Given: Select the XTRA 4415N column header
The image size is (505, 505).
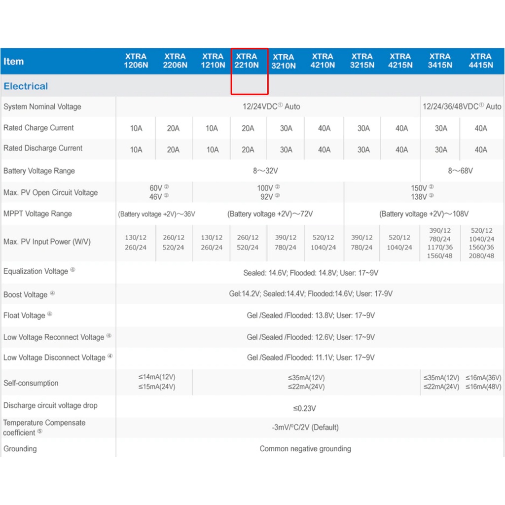Looking at the screenshot, I should pos(480,61).
